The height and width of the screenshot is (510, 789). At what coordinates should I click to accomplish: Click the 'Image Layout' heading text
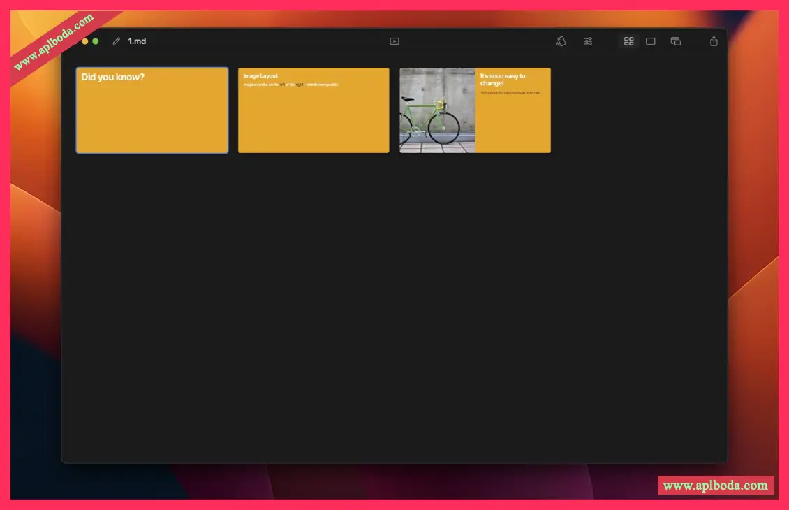click(260, 75)
